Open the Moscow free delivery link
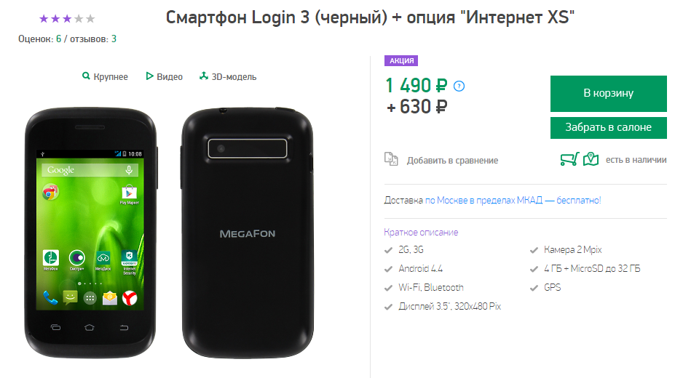Image resolution: width=675 pixels, height=378 pixels. coord(513,200)
